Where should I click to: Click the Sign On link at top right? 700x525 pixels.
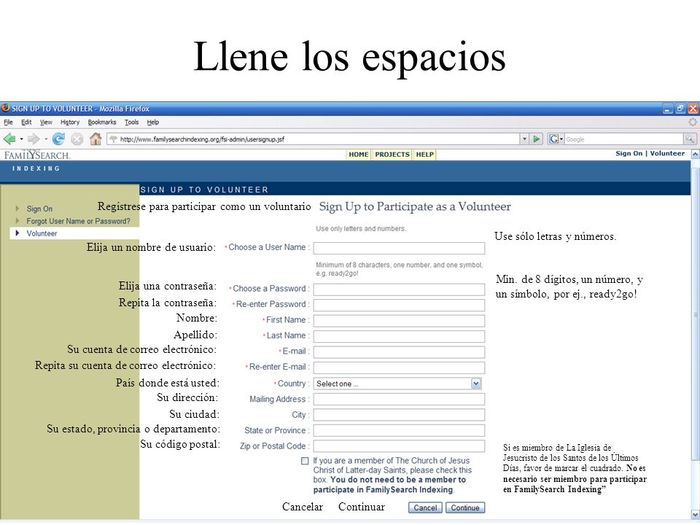(x=629, y=153)
